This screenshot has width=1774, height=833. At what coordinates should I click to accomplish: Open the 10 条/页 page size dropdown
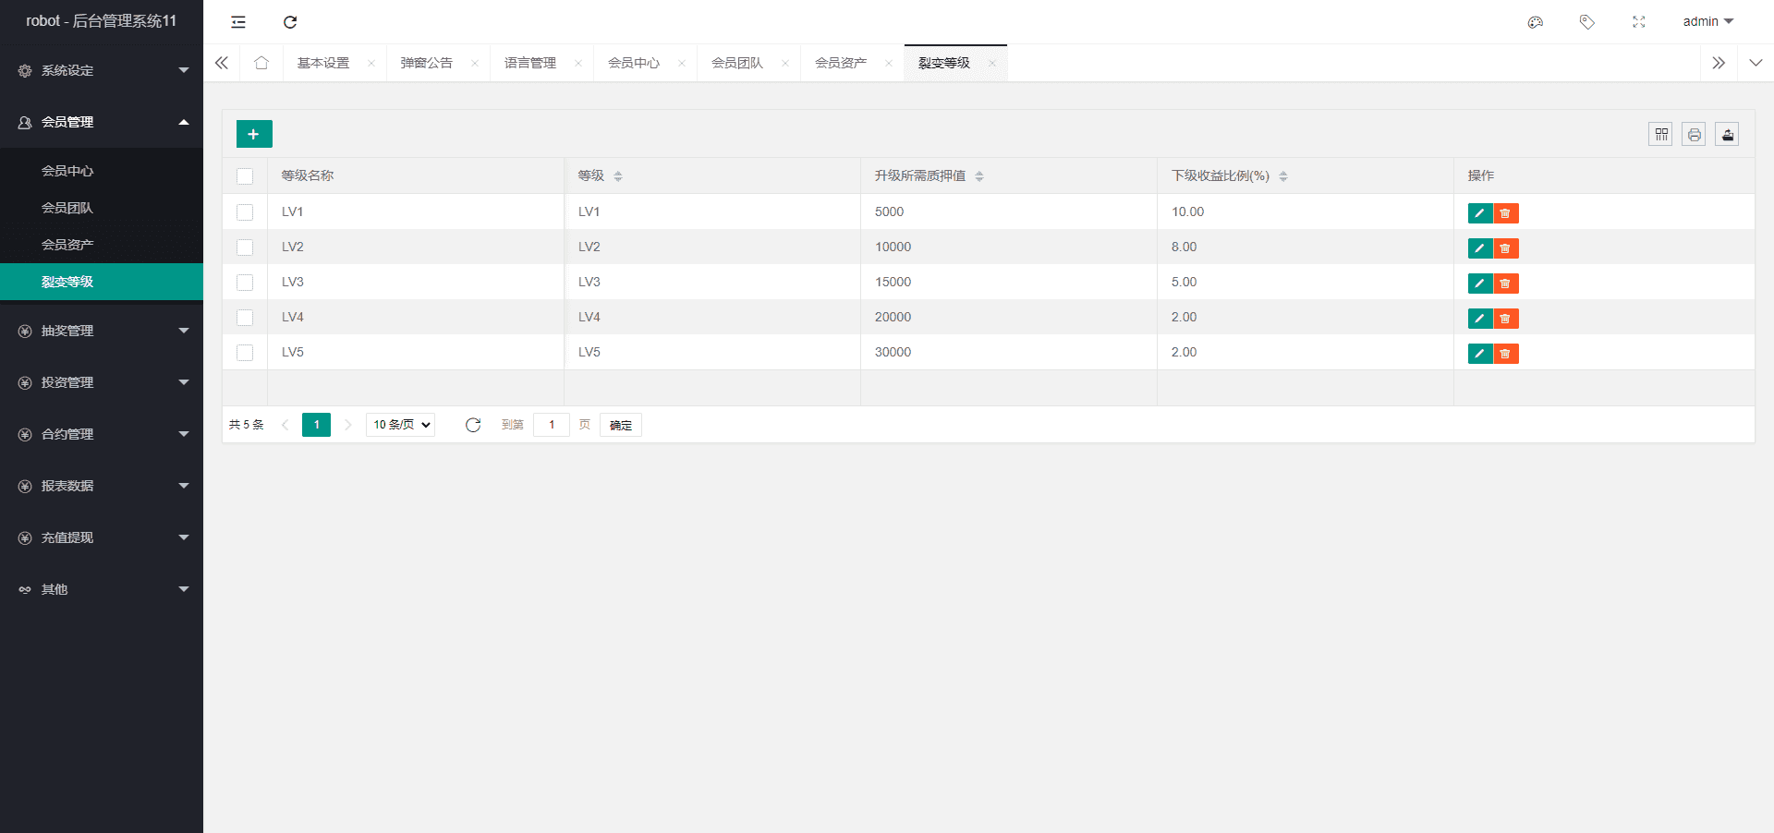click(401, 425)
